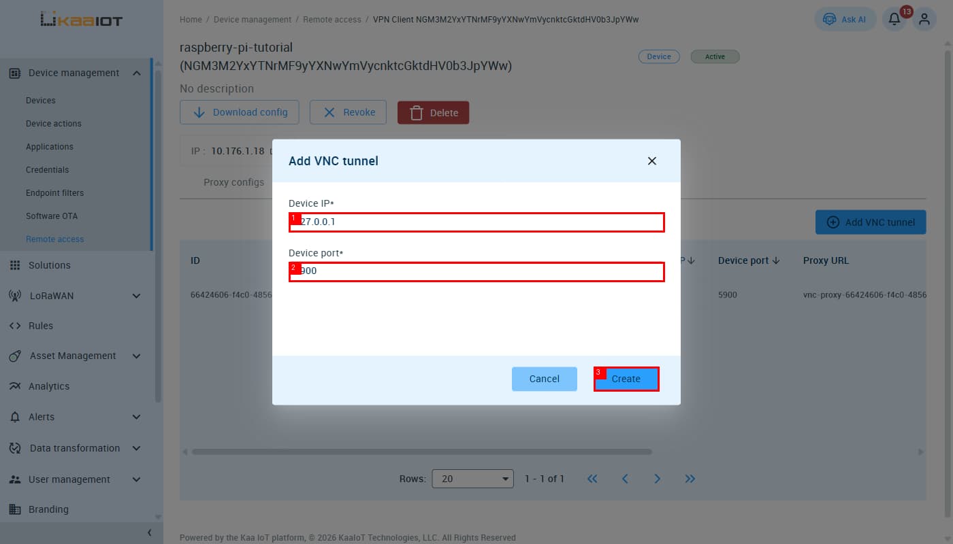Expand the LoRaWAN menu
This screenshot has width=953, height=544.
coord(137,296)
